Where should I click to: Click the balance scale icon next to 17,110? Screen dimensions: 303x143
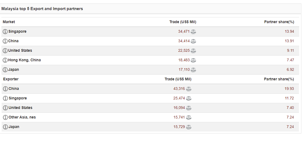coord(193,70)
